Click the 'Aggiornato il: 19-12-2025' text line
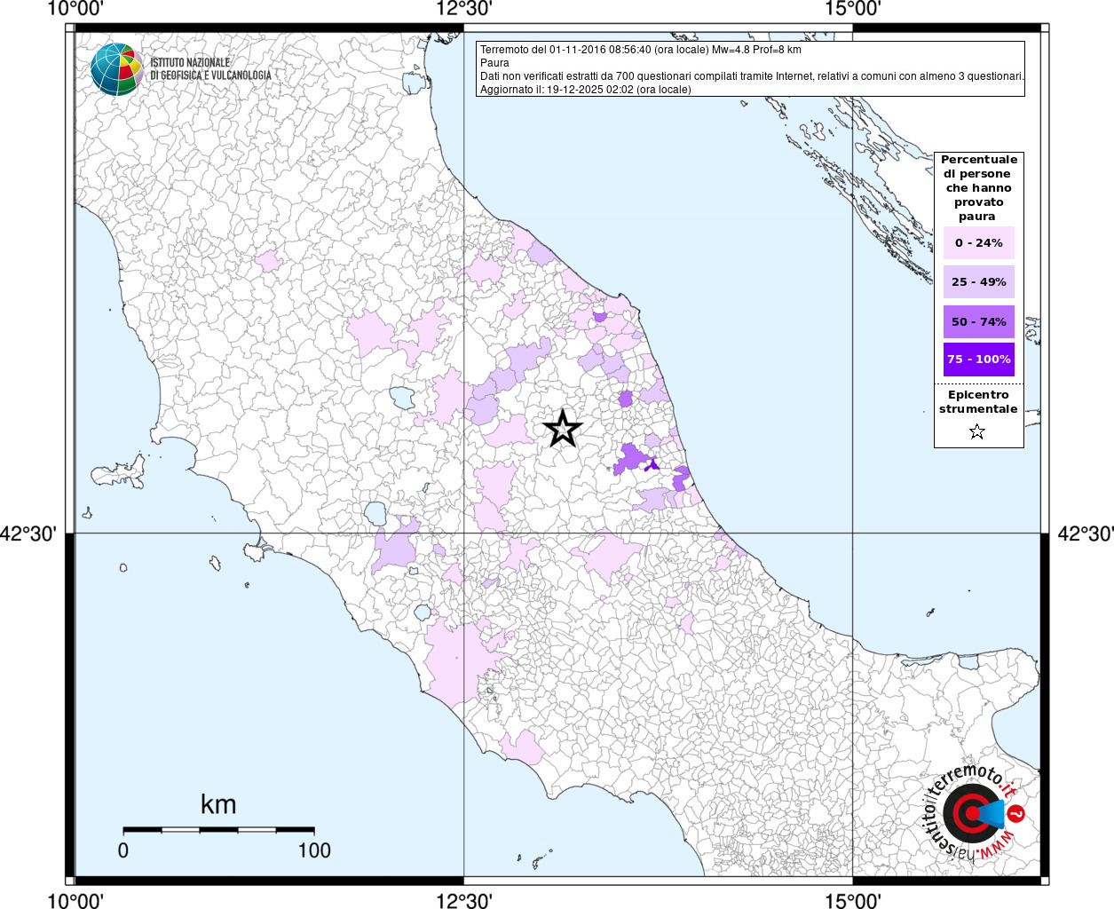 coord(585,90)
